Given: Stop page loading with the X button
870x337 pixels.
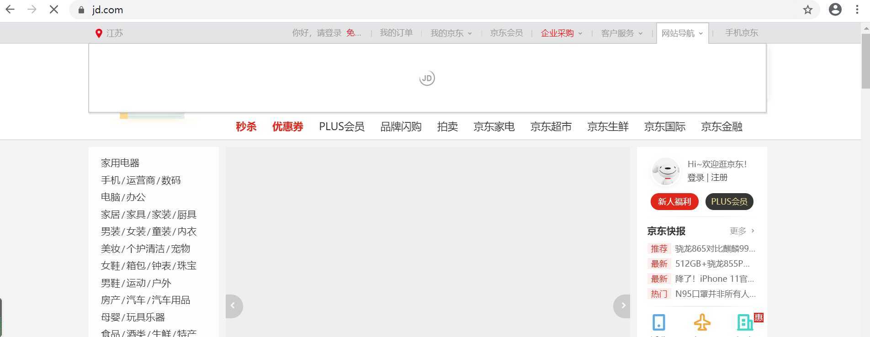Looking at the screenshot, I should 53,10.
